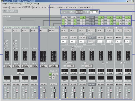Step the RECL delay value spinner
The height and width of the screenshot is (101, 135).
(x=121, y=41)
